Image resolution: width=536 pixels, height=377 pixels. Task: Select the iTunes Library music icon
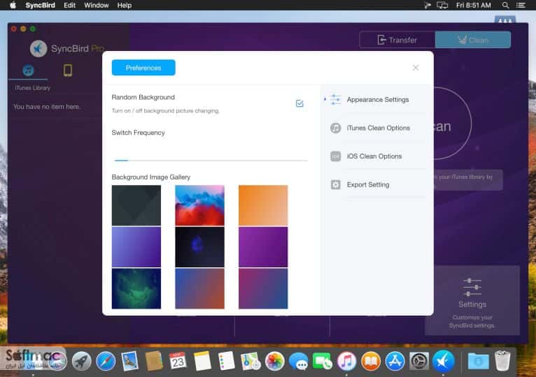29,71
